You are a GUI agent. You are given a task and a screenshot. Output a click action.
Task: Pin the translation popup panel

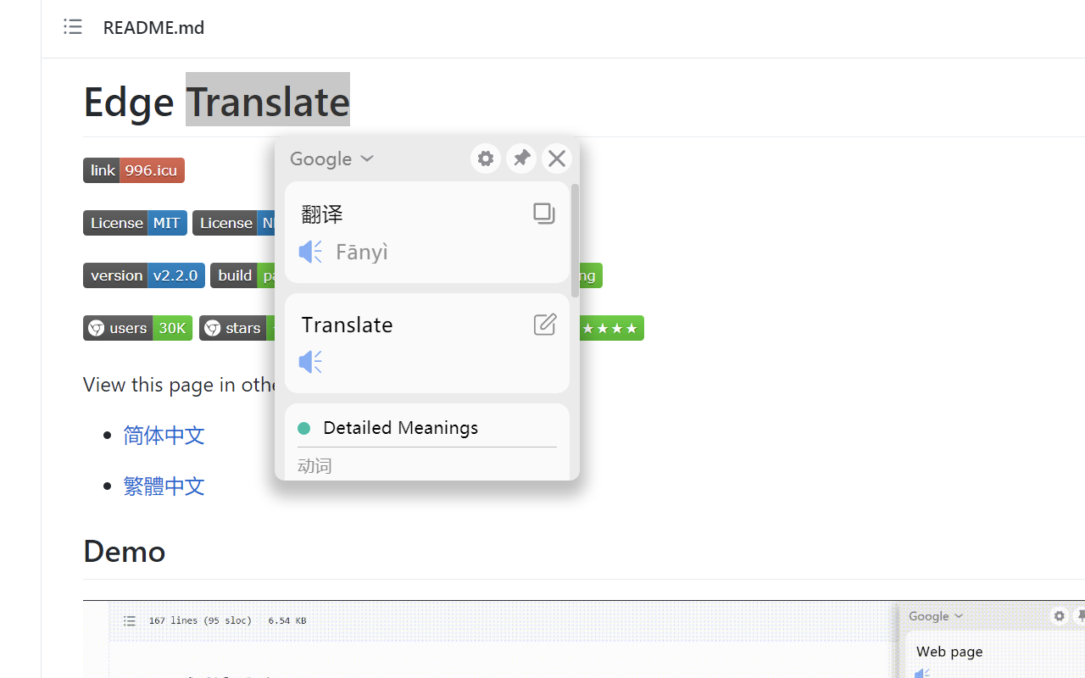pyautogui.click(x=521, y=158)
